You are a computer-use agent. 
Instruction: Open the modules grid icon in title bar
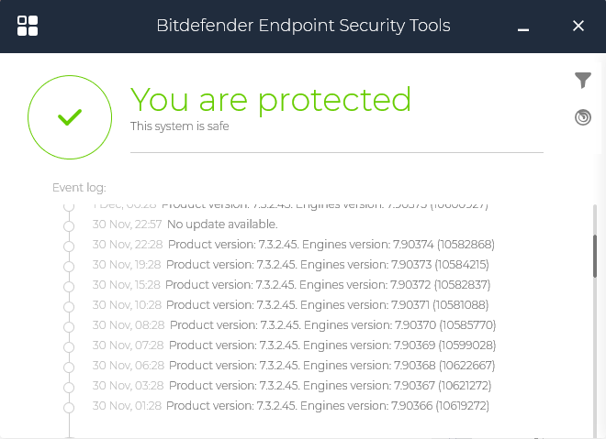click(28, 26)
